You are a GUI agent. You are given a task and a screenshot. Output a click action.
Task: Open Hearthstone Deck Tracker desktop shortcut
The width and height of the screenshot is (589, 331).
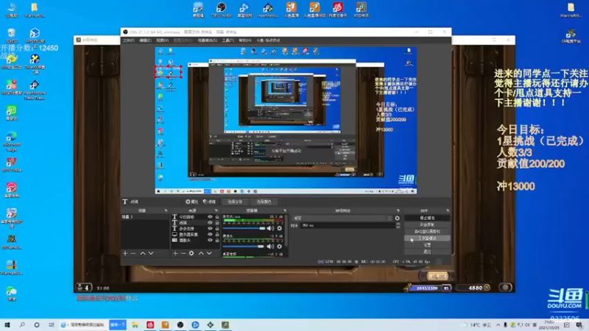[35, 90]
